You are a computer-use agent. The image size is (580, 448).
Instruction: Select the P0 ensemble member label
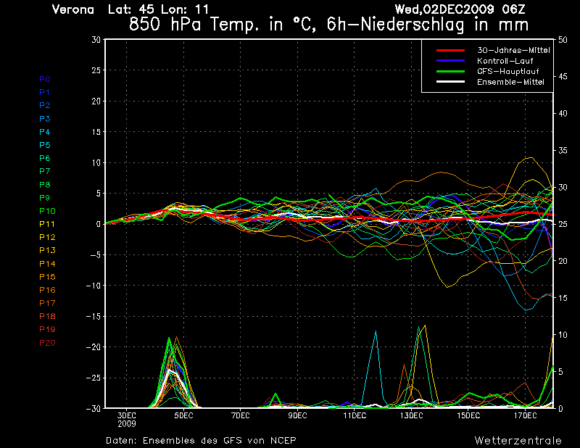pyautogui.click(x=45, y=79)
